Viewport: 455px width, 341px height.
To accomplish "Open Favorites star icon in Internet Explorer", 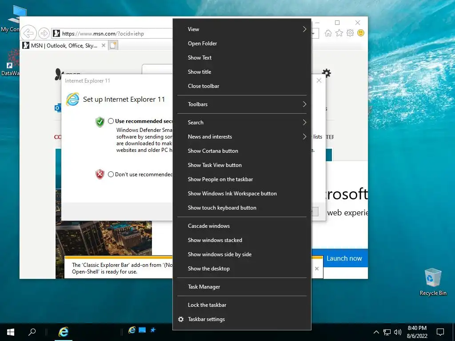I will (x=339, y=33).
